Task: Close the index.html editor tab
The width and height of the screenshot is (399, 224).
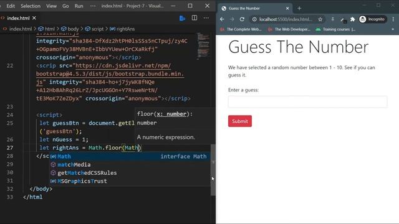Action: [34, 18]
